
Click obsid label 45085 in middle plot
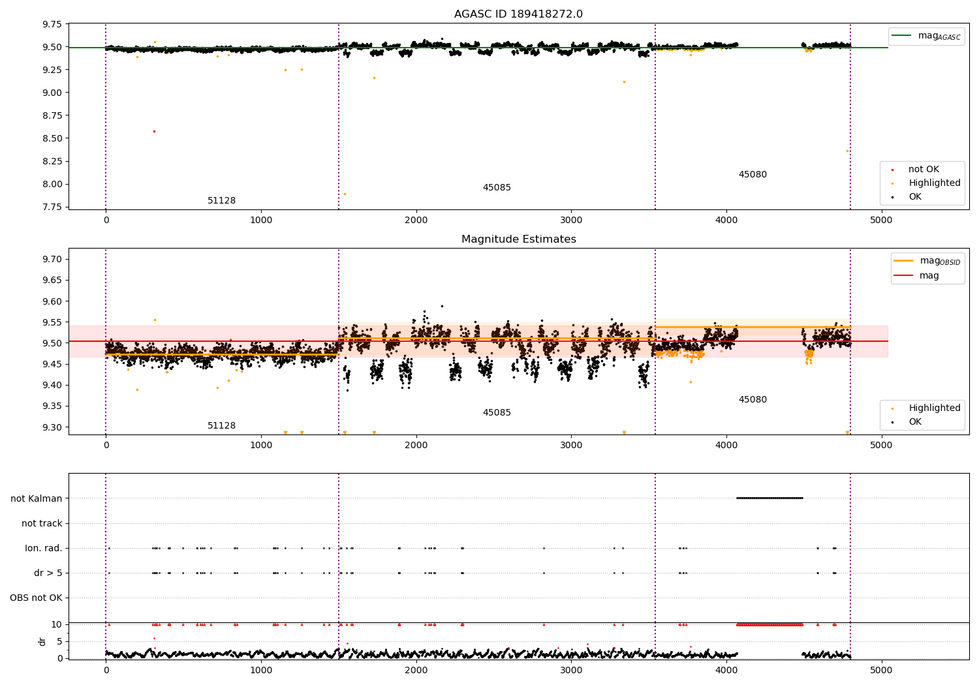[497, 413]
